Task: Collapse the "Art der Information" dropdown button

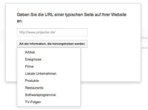Action: point(52,44)
